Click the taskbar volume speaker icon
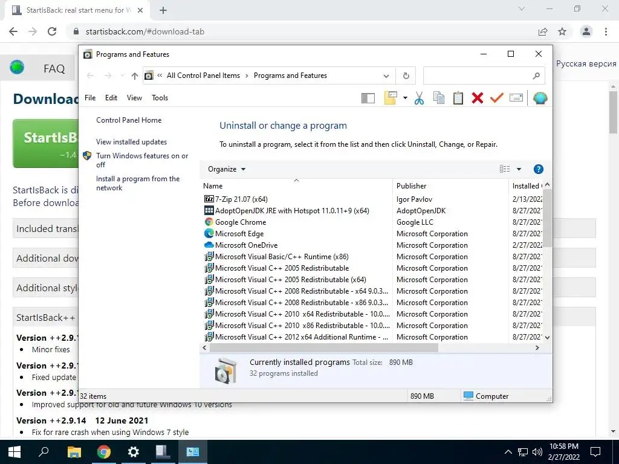Image resolution: width=619 pixels, height=464 pixels. 537,452
